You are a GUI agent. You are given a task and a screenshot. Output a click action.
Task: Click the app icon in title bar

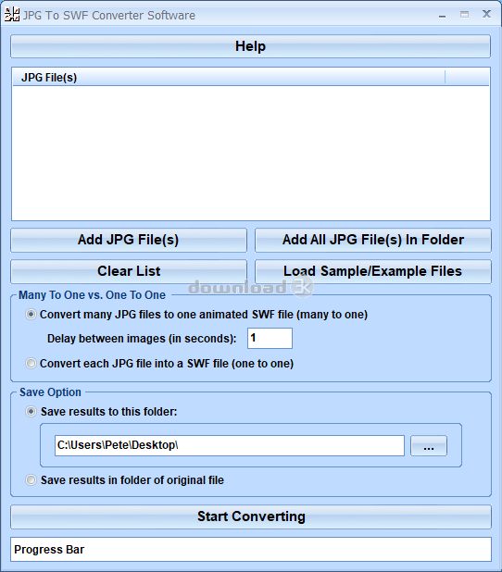(11, 15)
